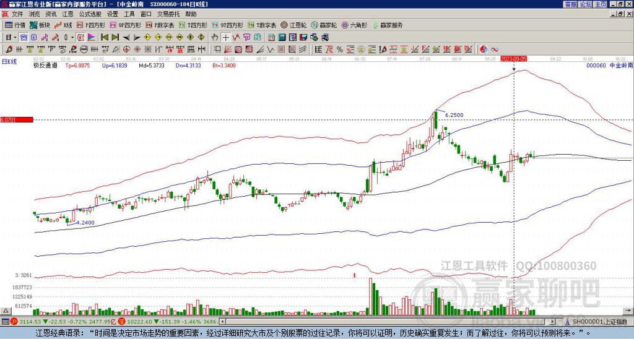The height and width of the screenshot is (339, 634).
Task: Open the 交易委托 menu
Action: coord(168,14)
